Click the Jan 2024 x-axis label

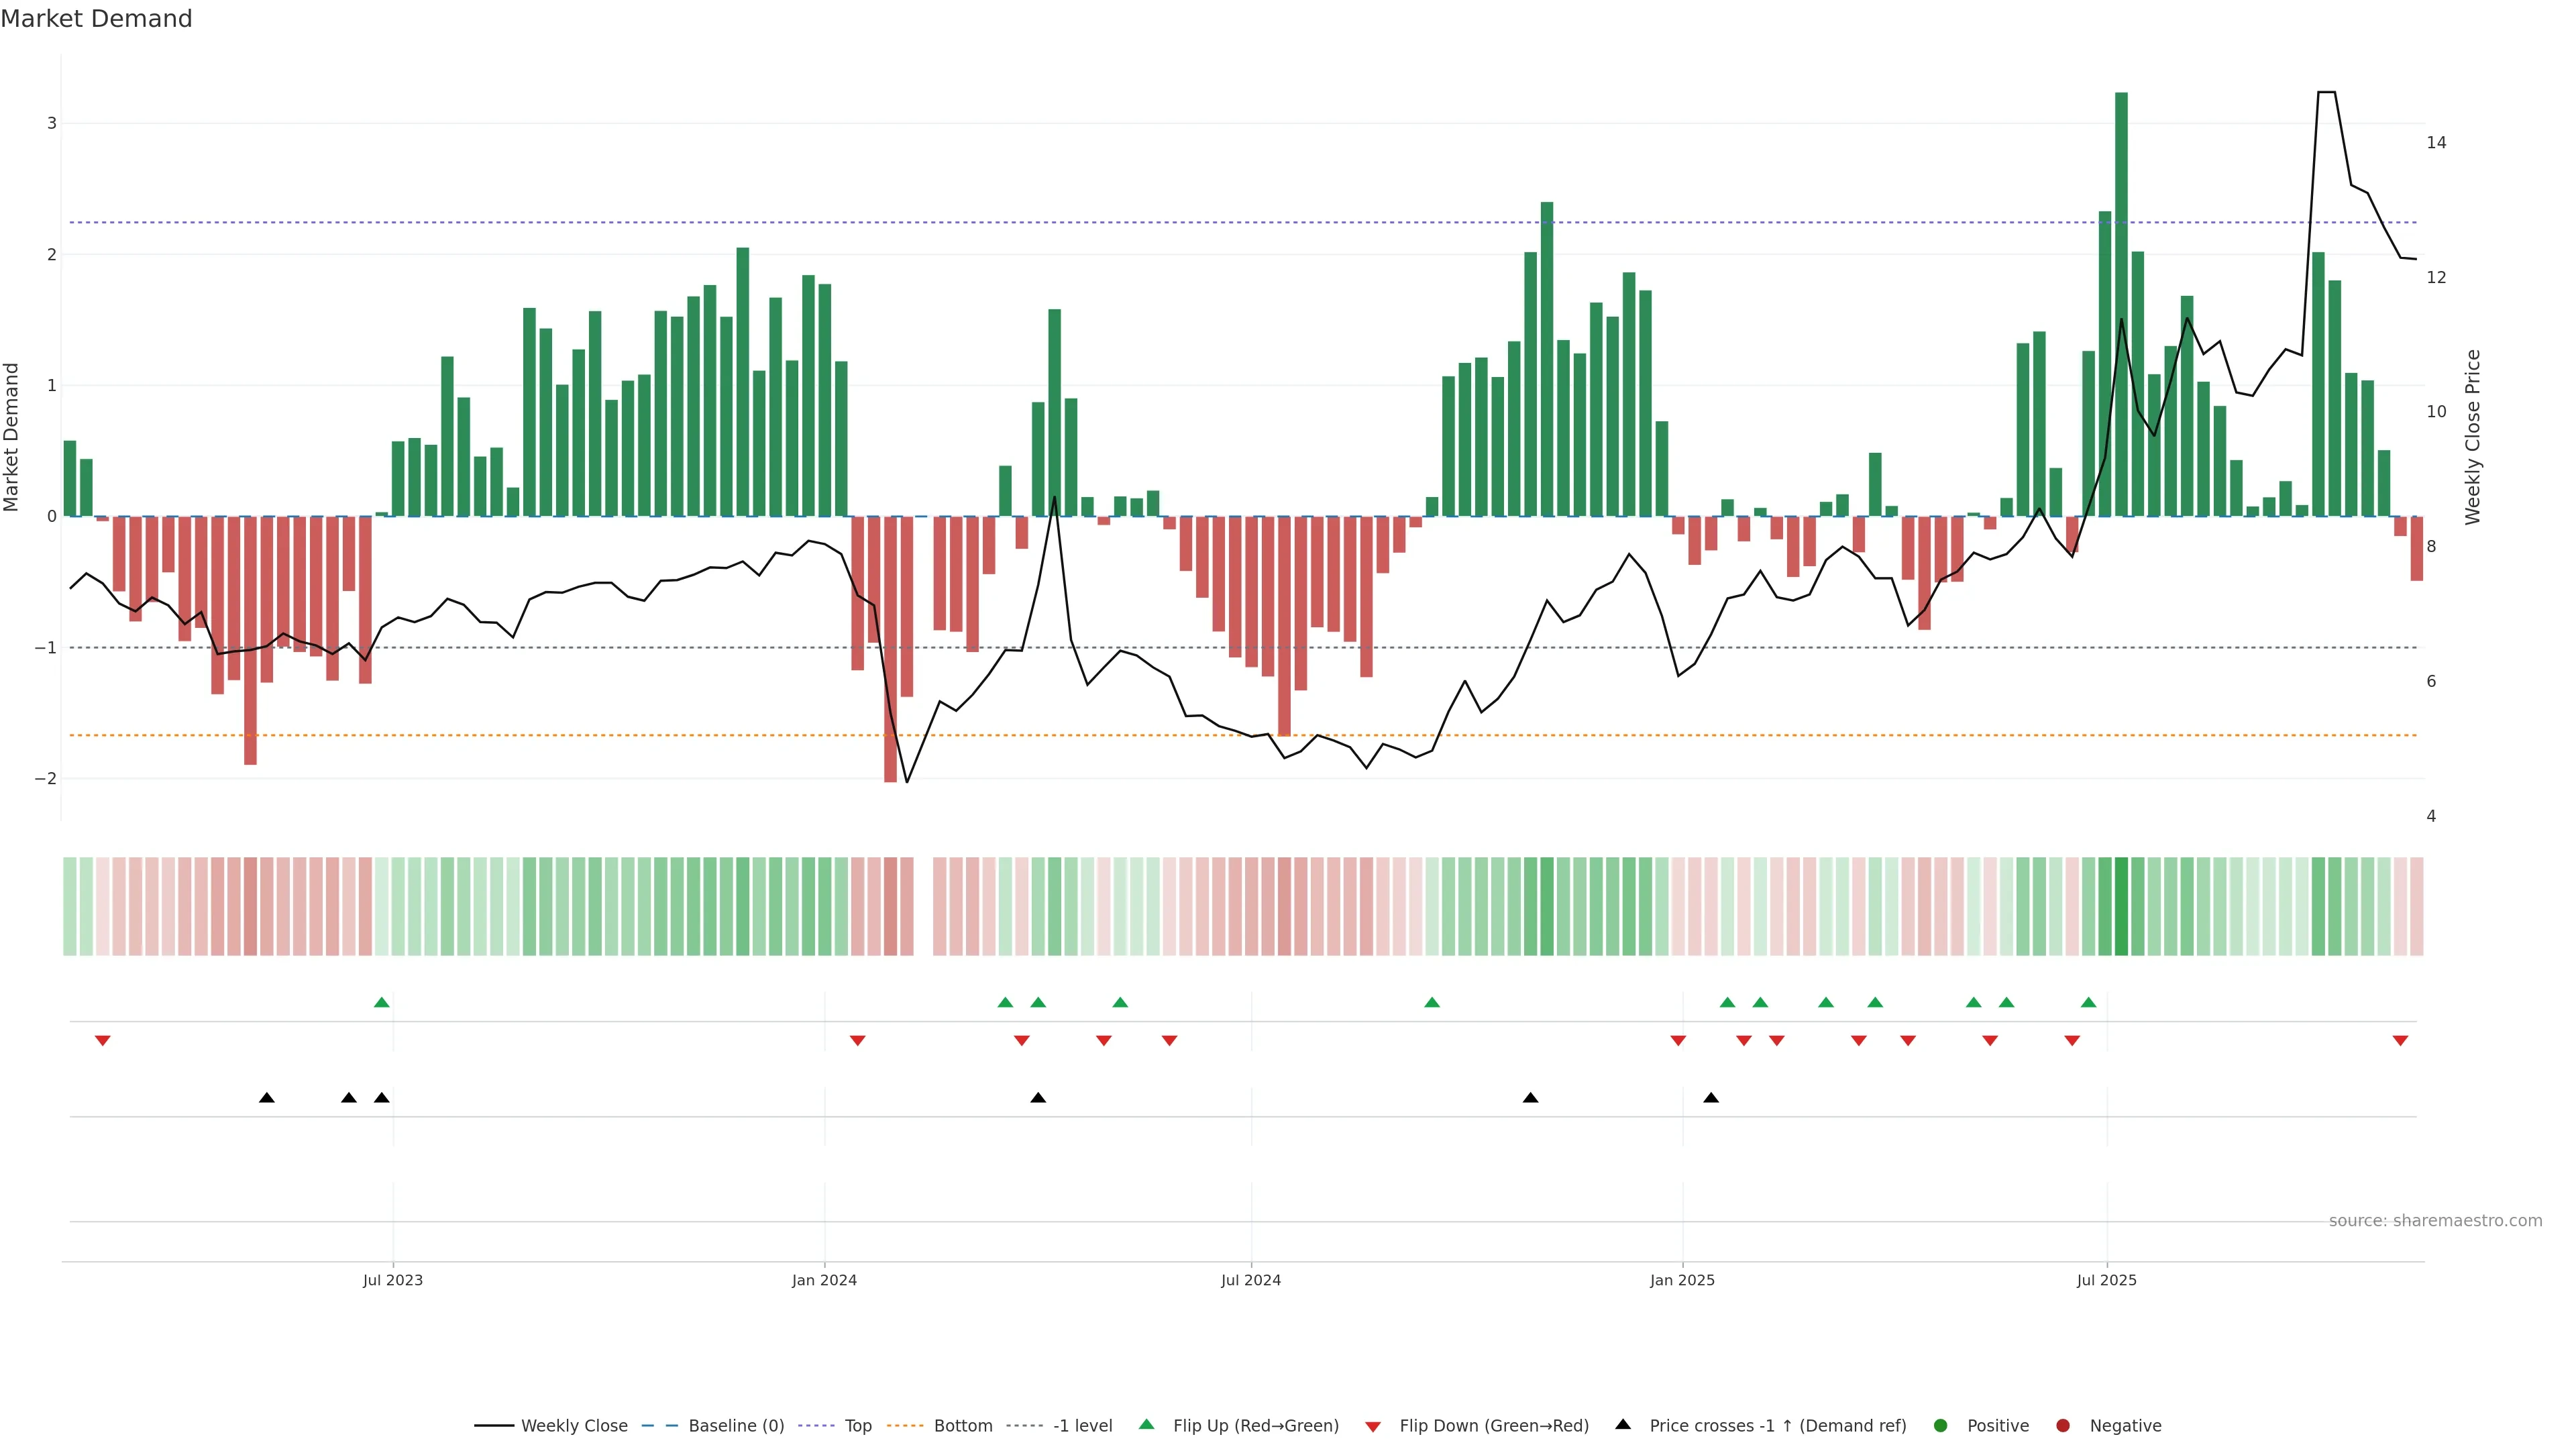pyautogui.click(x=824, y=1280)
